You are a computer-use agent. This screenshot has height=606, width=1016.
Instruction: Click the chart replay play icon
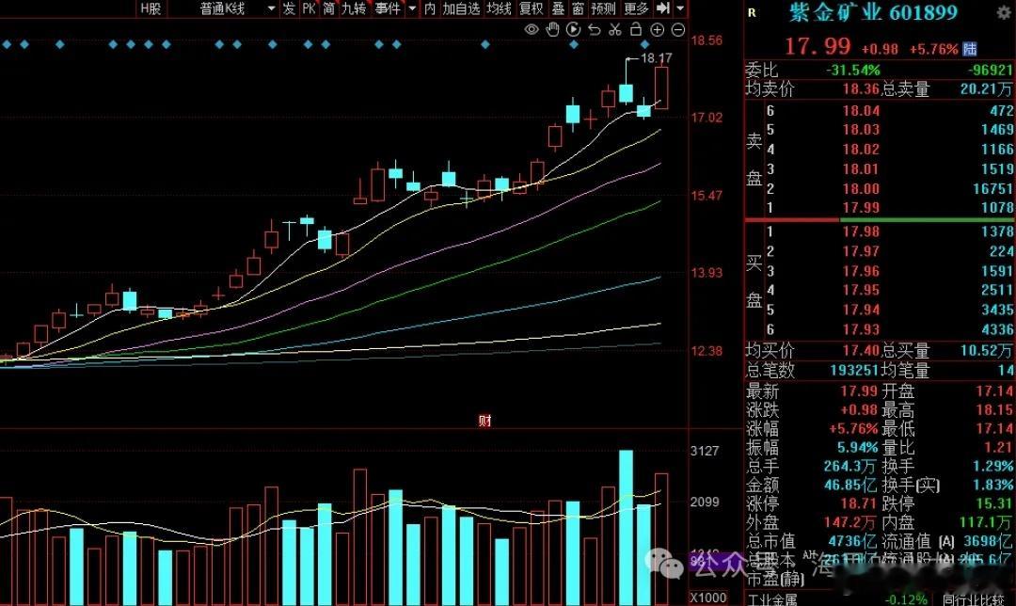(573, 29)
